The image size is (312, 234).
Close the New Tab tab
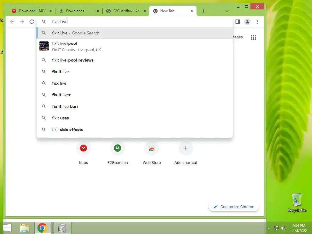192,11
